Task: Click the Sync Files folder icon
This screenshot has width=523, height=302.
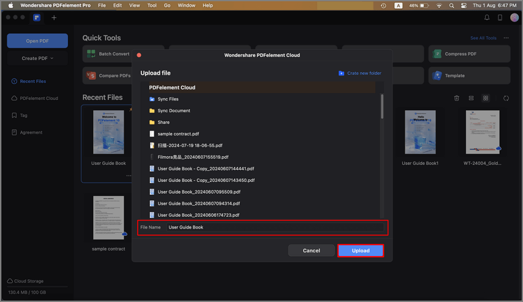Action: click(152, 99)
